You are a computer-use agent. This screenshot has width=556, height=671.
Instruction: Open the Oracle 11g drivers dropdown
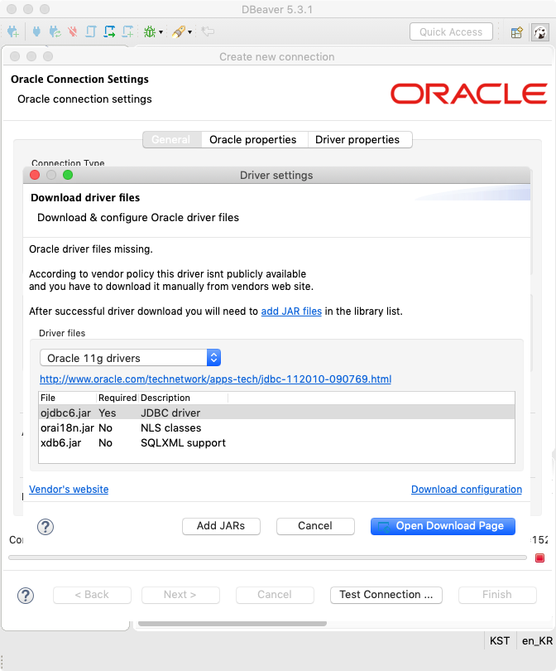click(x=213, y=358)
